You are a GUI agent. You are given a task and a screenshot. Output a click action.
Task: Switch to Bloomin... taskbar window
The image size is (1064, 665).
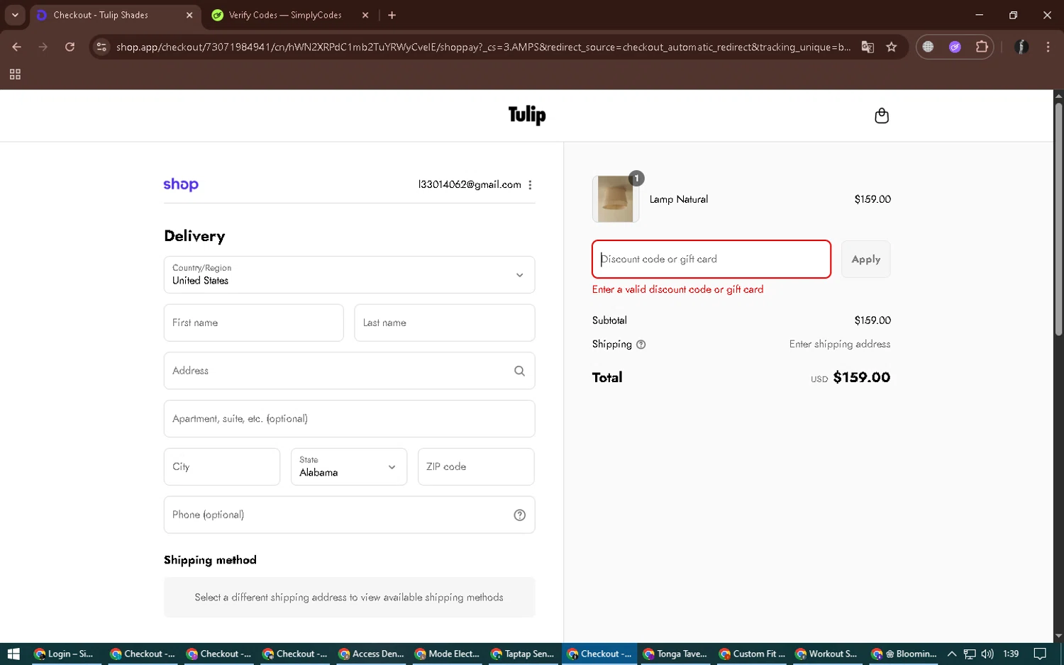[904, 654]
